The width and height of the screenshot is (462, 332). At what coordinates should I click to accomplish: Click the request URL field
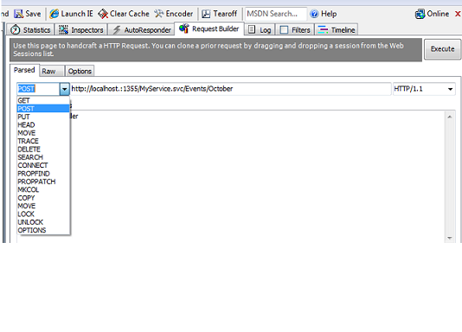pyautogui.click(x=231, y=89)
